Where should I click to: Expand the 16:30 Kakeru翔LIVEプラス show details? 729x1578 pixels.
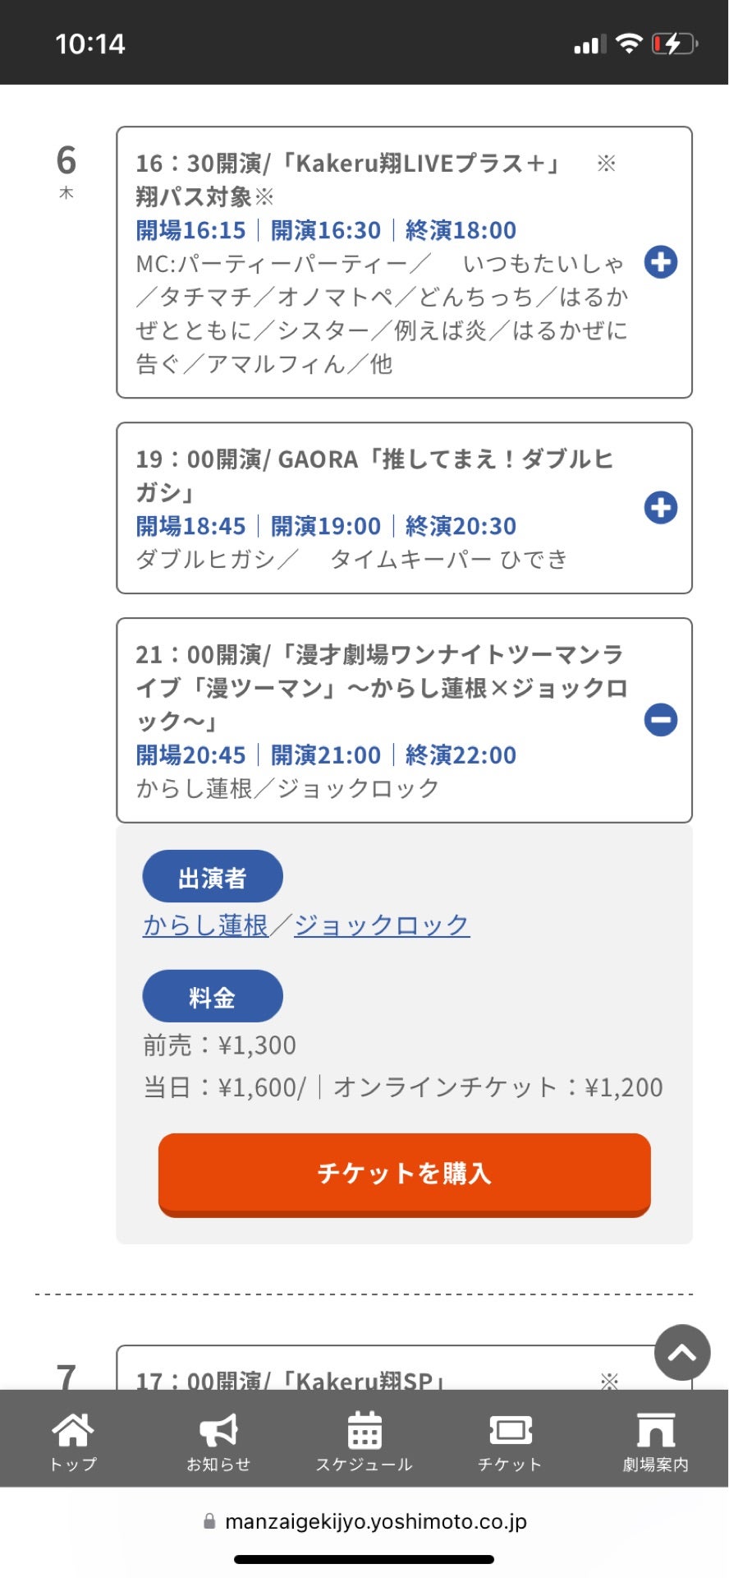661,262
